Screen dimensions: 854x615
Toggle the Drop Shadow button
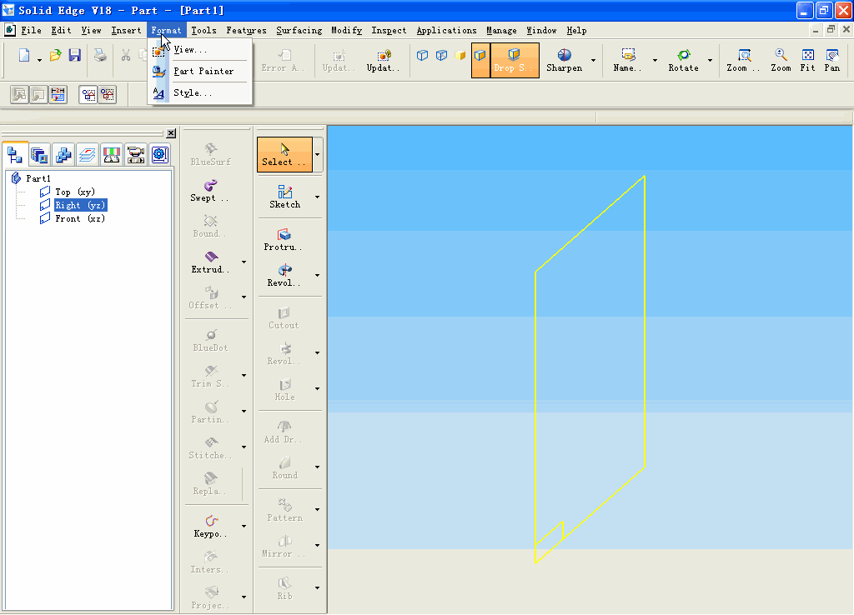coord(514,60)
